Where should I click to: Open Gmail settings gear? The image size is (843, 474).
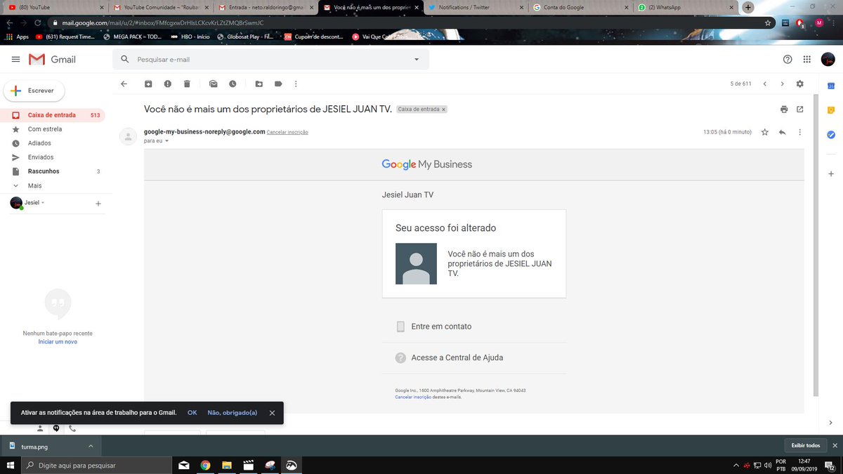pos(800,84)
